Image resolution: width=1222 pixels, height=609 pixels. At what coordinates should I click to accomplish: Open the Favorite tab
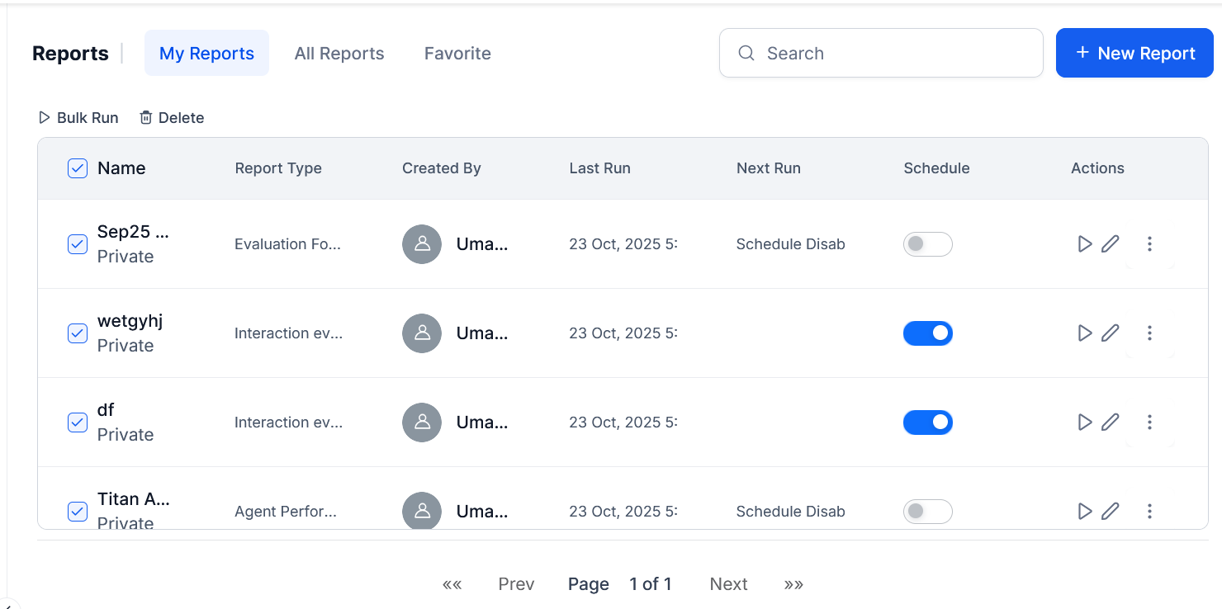[x=457, y=54]
